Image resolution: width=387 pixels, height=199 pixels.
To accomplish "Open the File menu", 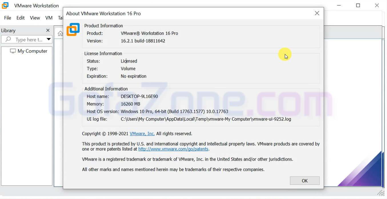I will tap(7, 18).
